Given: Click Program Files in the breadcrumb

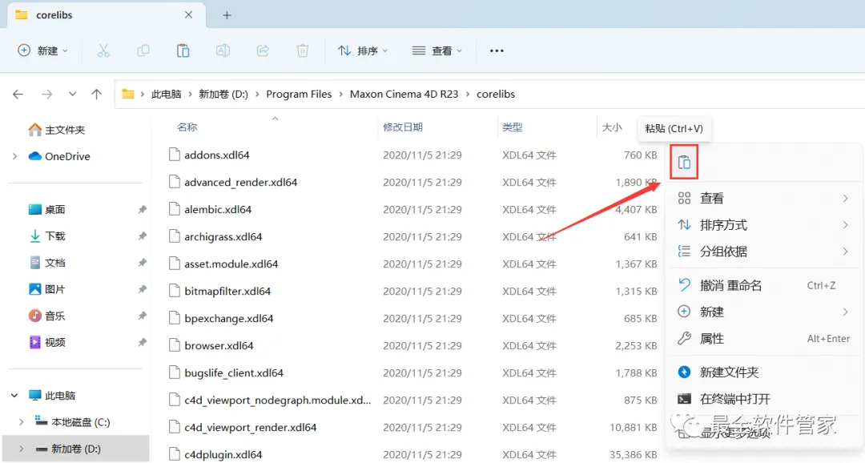Looking at the screenshot, I should (x=299, y=95).
